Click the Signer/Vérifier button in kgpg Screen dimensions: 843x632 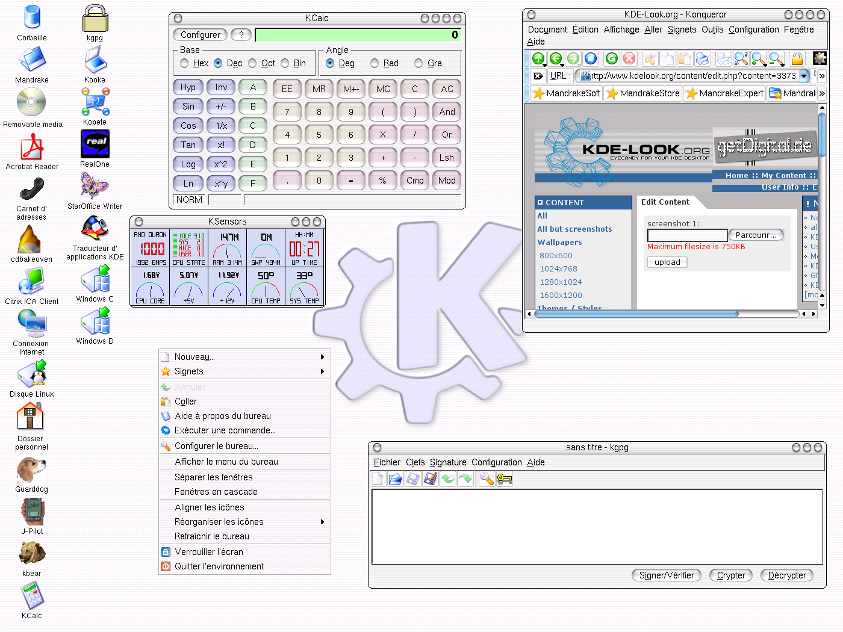point(667,575)
